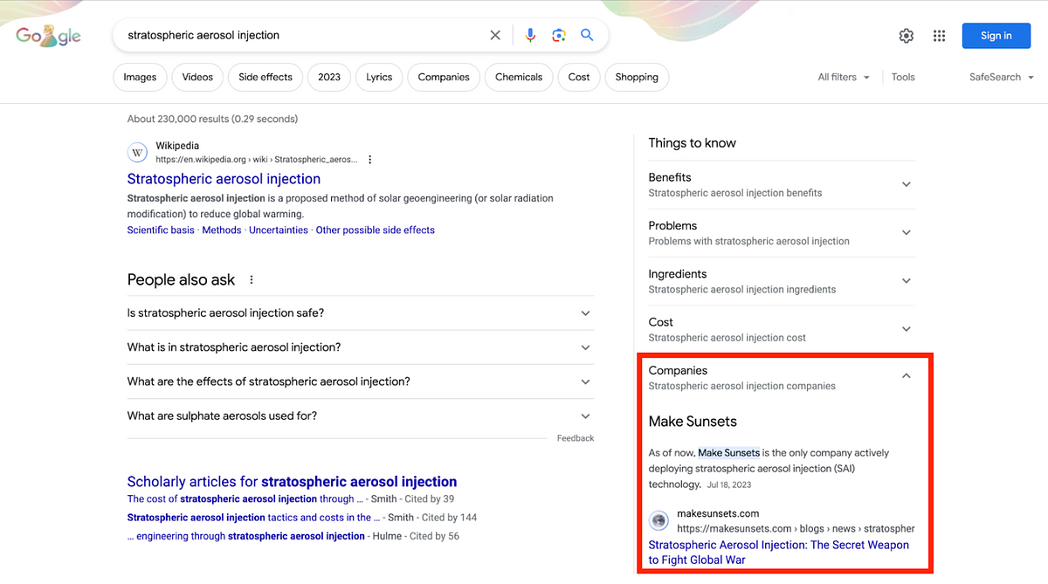Open Google Lens image search icon
The width and height of the screenshot is (1048, 584).
[559, 36]
